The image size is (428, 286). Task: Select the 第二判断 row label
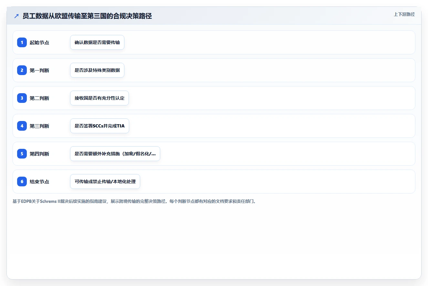[39, 98]
